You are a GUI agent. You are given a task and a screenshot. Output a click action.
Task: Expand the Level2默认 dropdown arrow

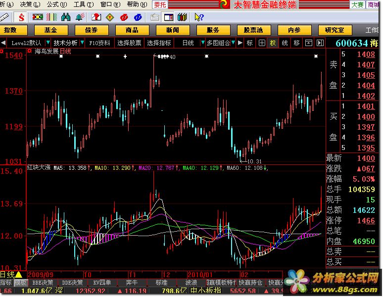point(48,43)
